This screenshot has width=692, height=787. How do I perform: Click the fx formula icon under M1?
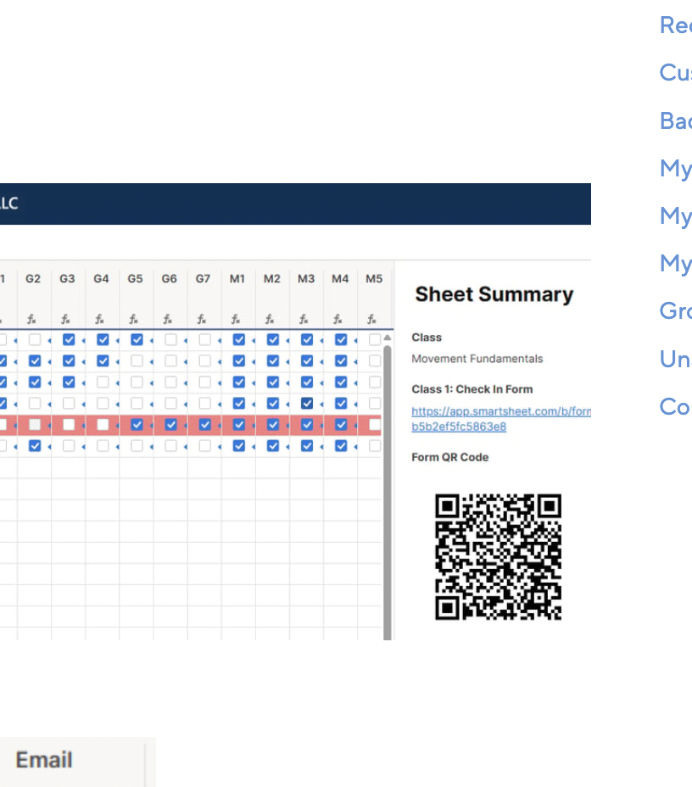tap(236, 319)
